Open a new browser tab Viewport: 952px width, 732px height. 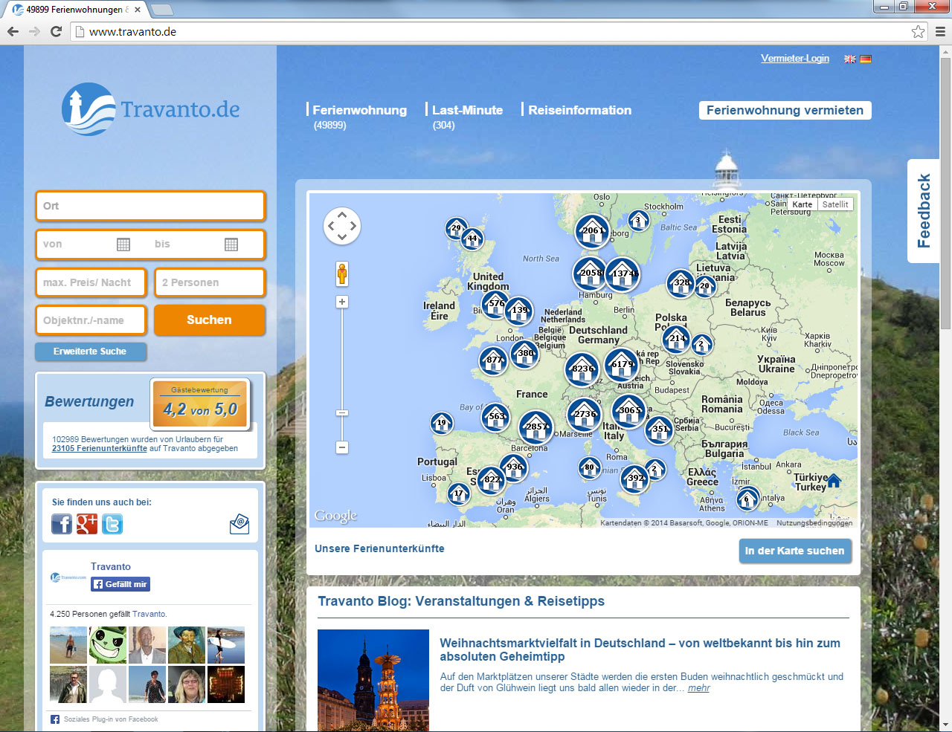pyautogui.click(x=161, y=10)
